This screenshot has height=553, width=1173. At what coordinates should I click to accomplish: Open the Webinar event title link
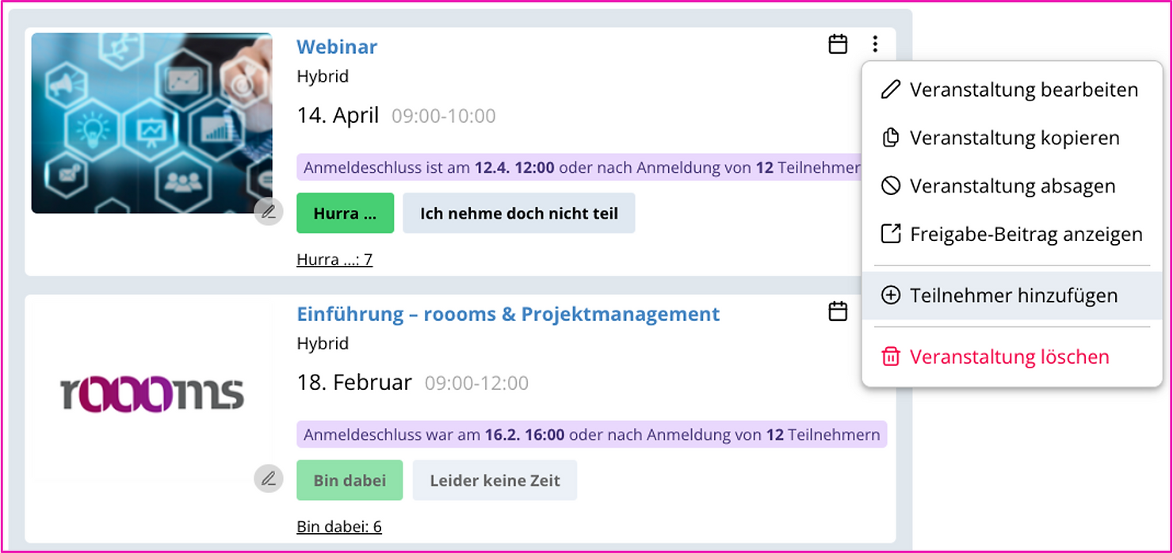pos(337,47)
